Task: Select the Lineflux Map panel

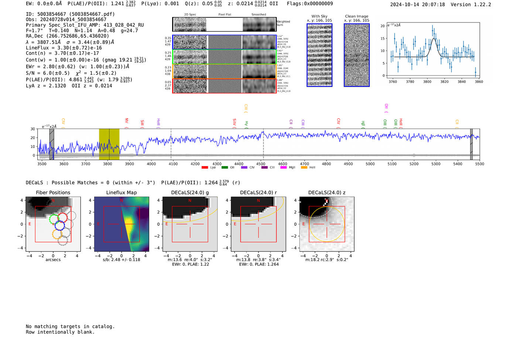Action: tap(121, 224)
